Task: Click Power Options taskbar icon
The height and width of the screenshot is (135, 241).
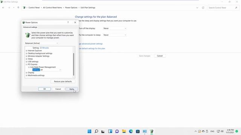Action: coord(151,131)
